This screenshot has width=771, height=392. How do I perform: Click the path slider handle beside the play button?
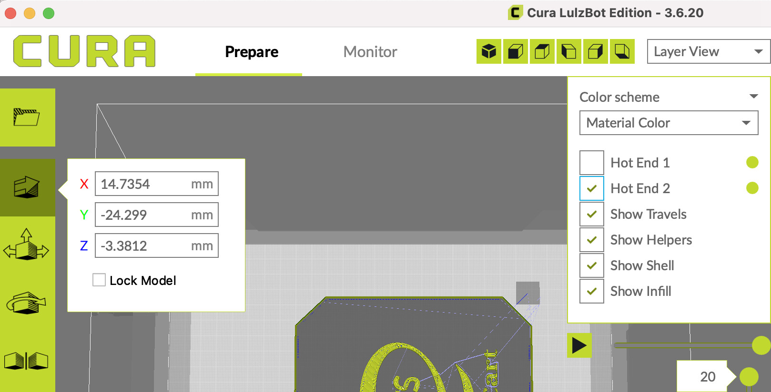point(761,345)
